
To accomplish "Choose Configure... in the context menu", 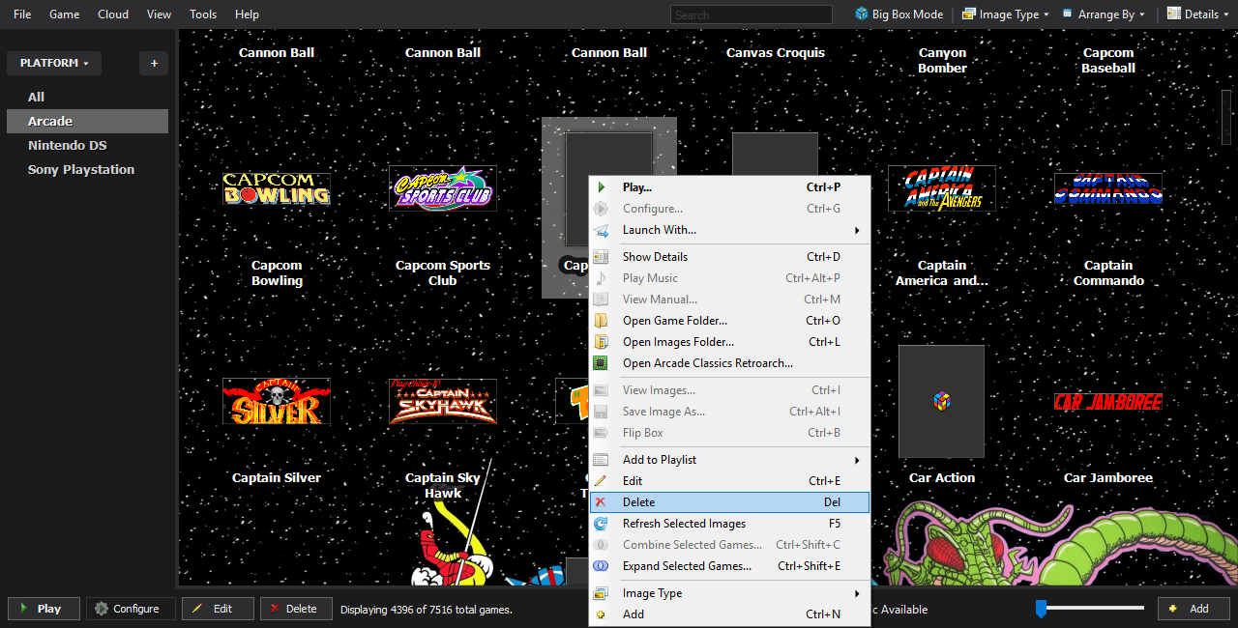I will [730, 209].
